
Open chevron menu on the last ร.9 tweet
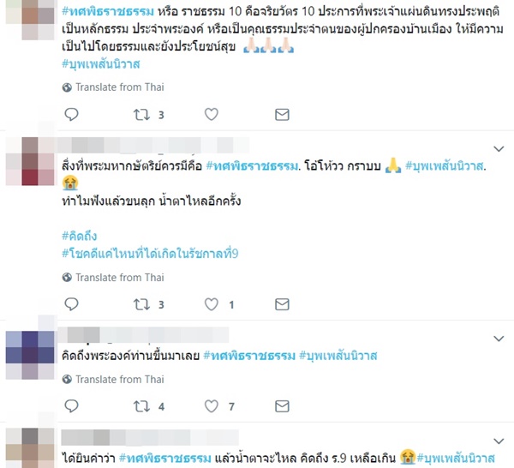tap(499, 441)
